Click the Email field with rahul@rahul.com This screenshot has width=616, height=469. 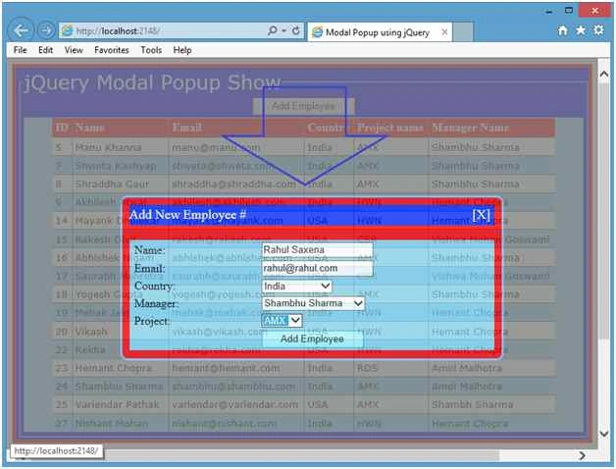317,268
